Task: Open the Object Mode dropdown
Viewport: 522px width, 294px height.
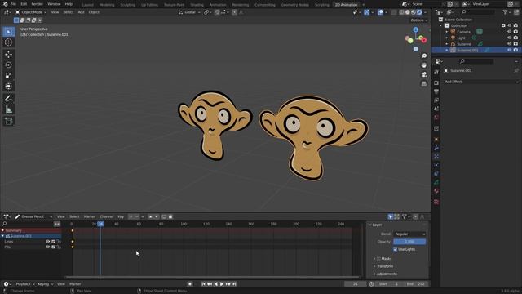Action: pyautogui.click(x=31, y=12)
